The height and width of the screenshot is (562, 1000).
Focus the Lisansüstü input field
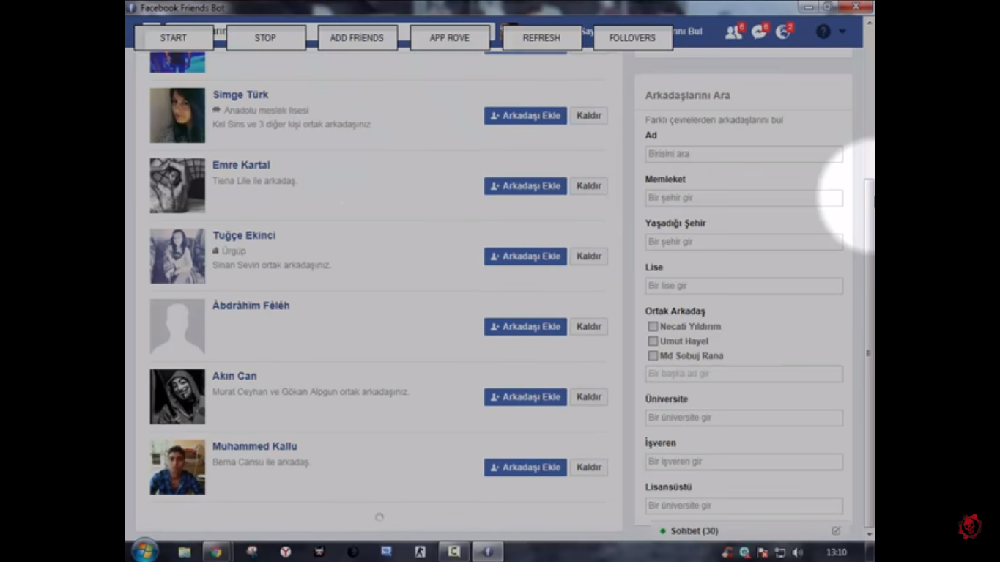744,506
